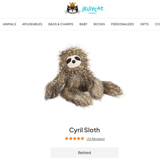
Task: Click the fifth orange rating star
Action: point(82,138)
